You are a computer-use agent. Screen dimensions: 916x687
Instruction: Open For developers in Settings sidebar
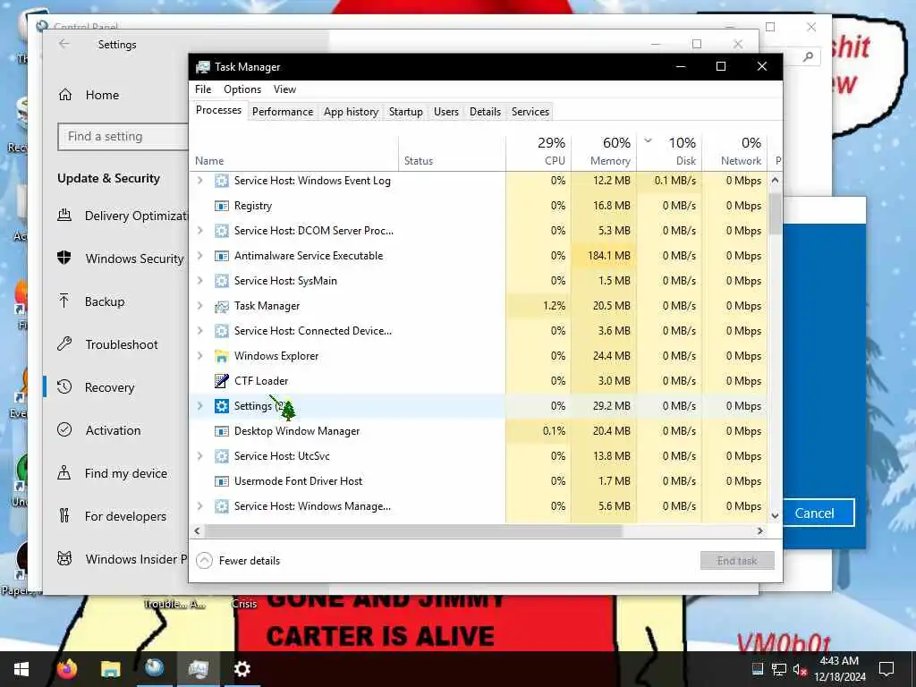coord(112,516)
